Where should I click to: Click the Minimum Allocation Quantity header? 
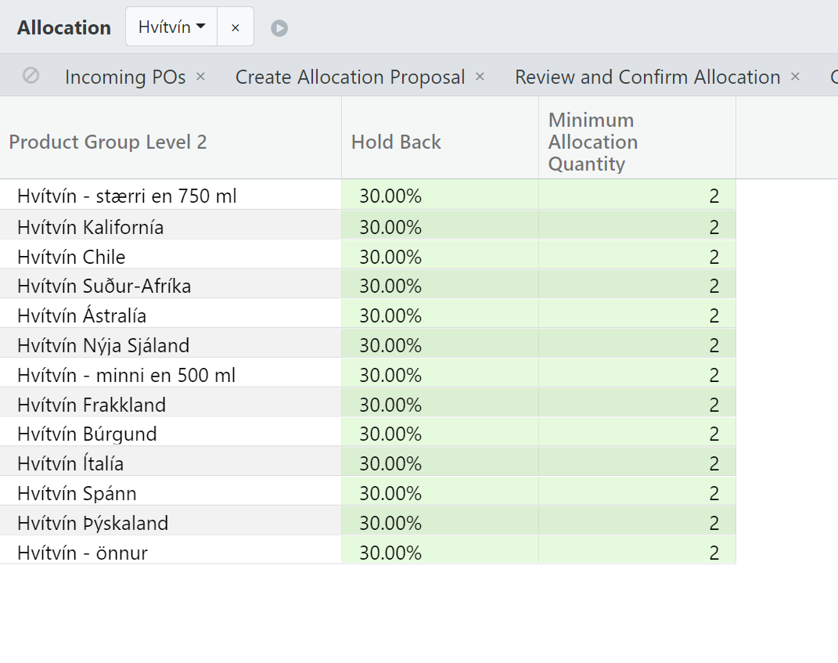pos(592,142)
